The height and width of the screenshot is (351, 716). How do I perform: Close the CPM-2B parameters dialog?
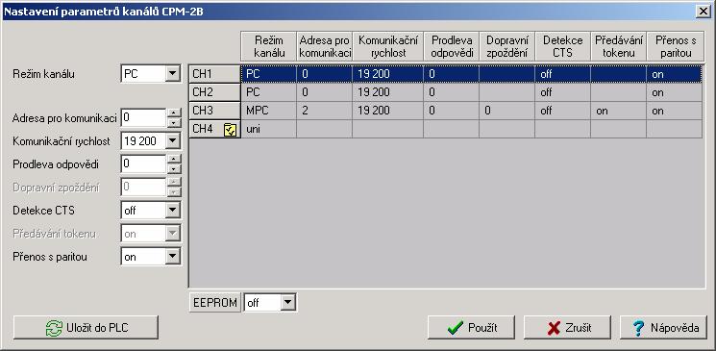coord(704,12)
